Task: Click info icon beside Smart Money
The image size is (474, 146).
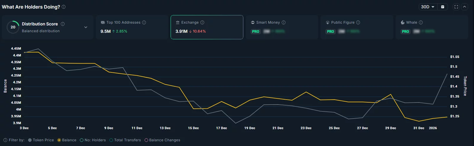Action: click(284, 22)
